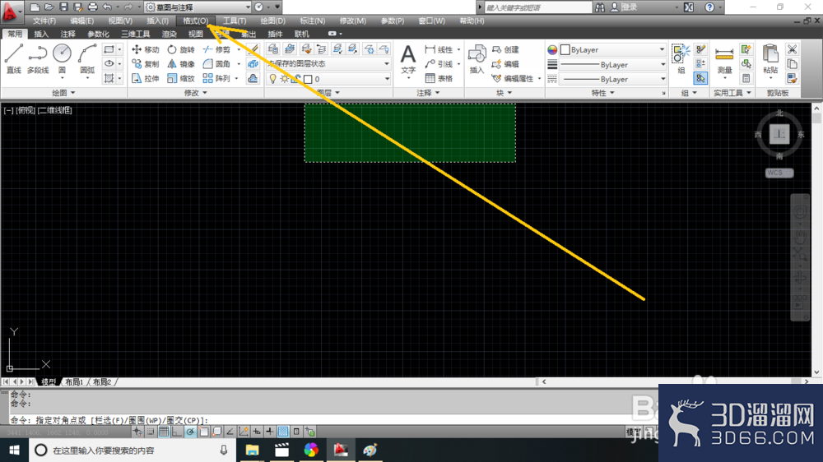Screen dimensions: 823x462
Task: Click the search keyword input field
Action: pos(539,7)
